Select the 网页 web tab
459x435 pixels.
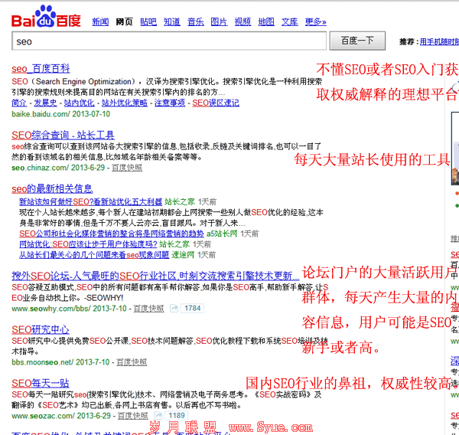pos(124,21)
